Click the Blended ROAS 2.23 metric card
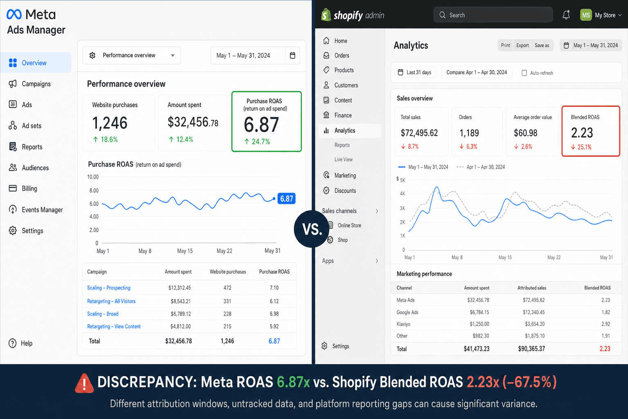The image size is (628, 419). (x=591, y=131)
